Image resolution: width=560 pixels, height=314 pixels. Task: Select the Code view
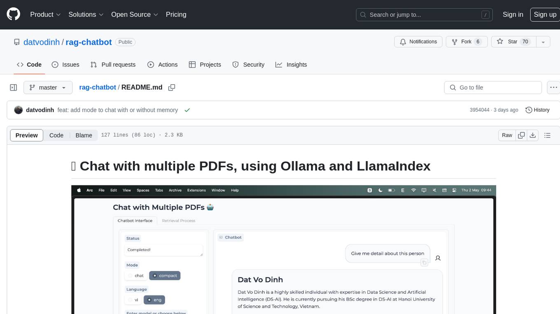56,135
